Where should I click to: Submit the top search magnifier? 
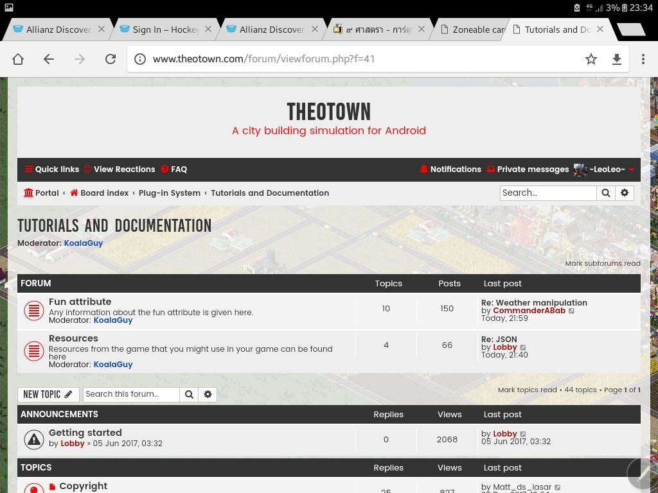pos(605,193)
